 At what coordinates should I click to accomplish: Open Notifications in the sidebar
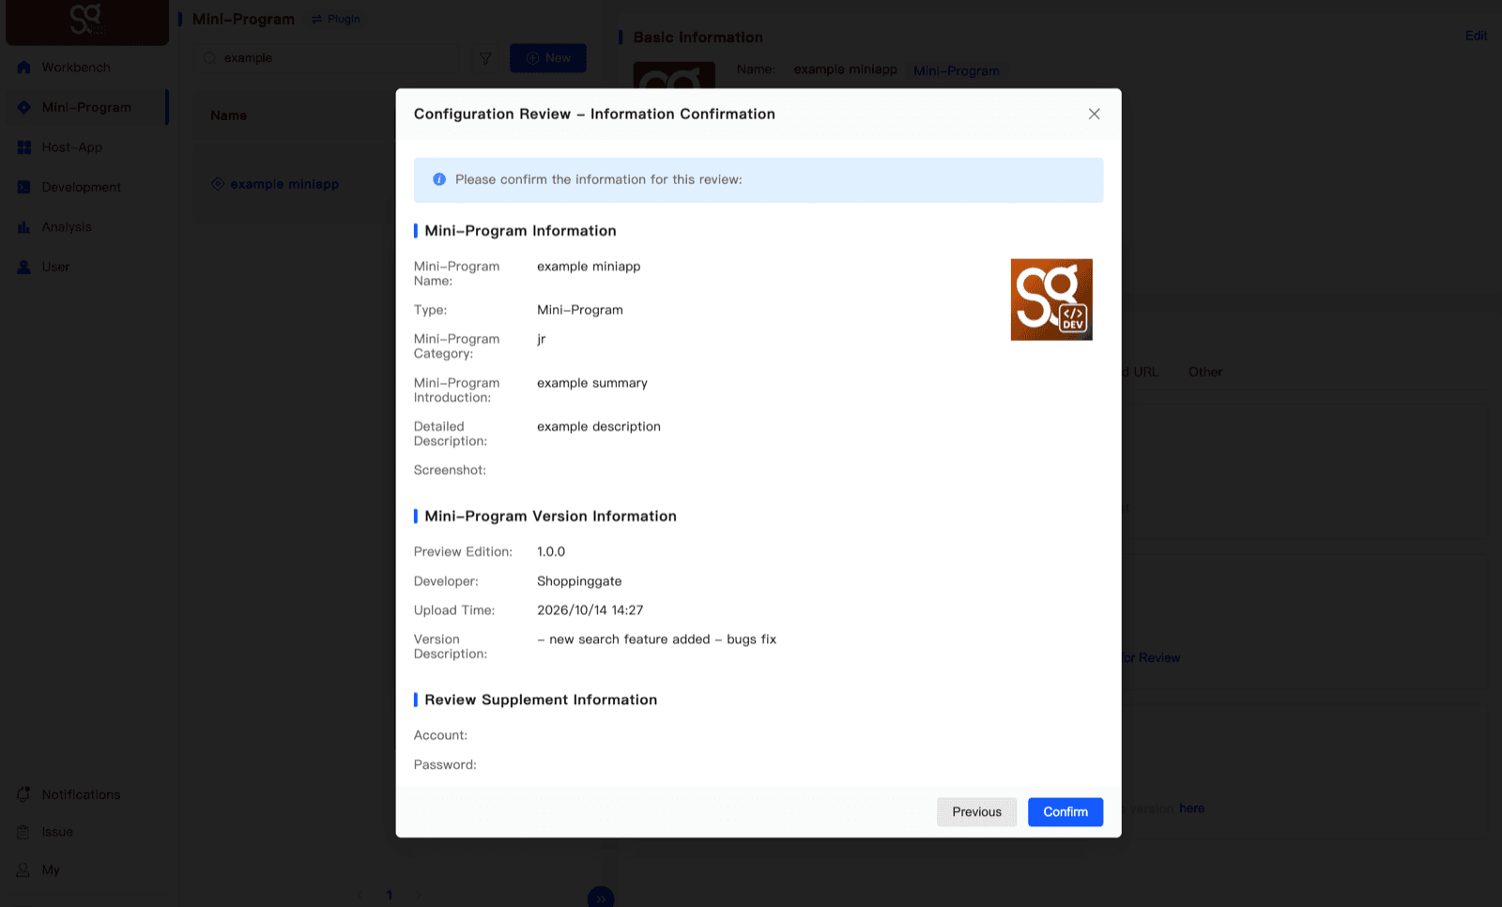click(81, 794)
